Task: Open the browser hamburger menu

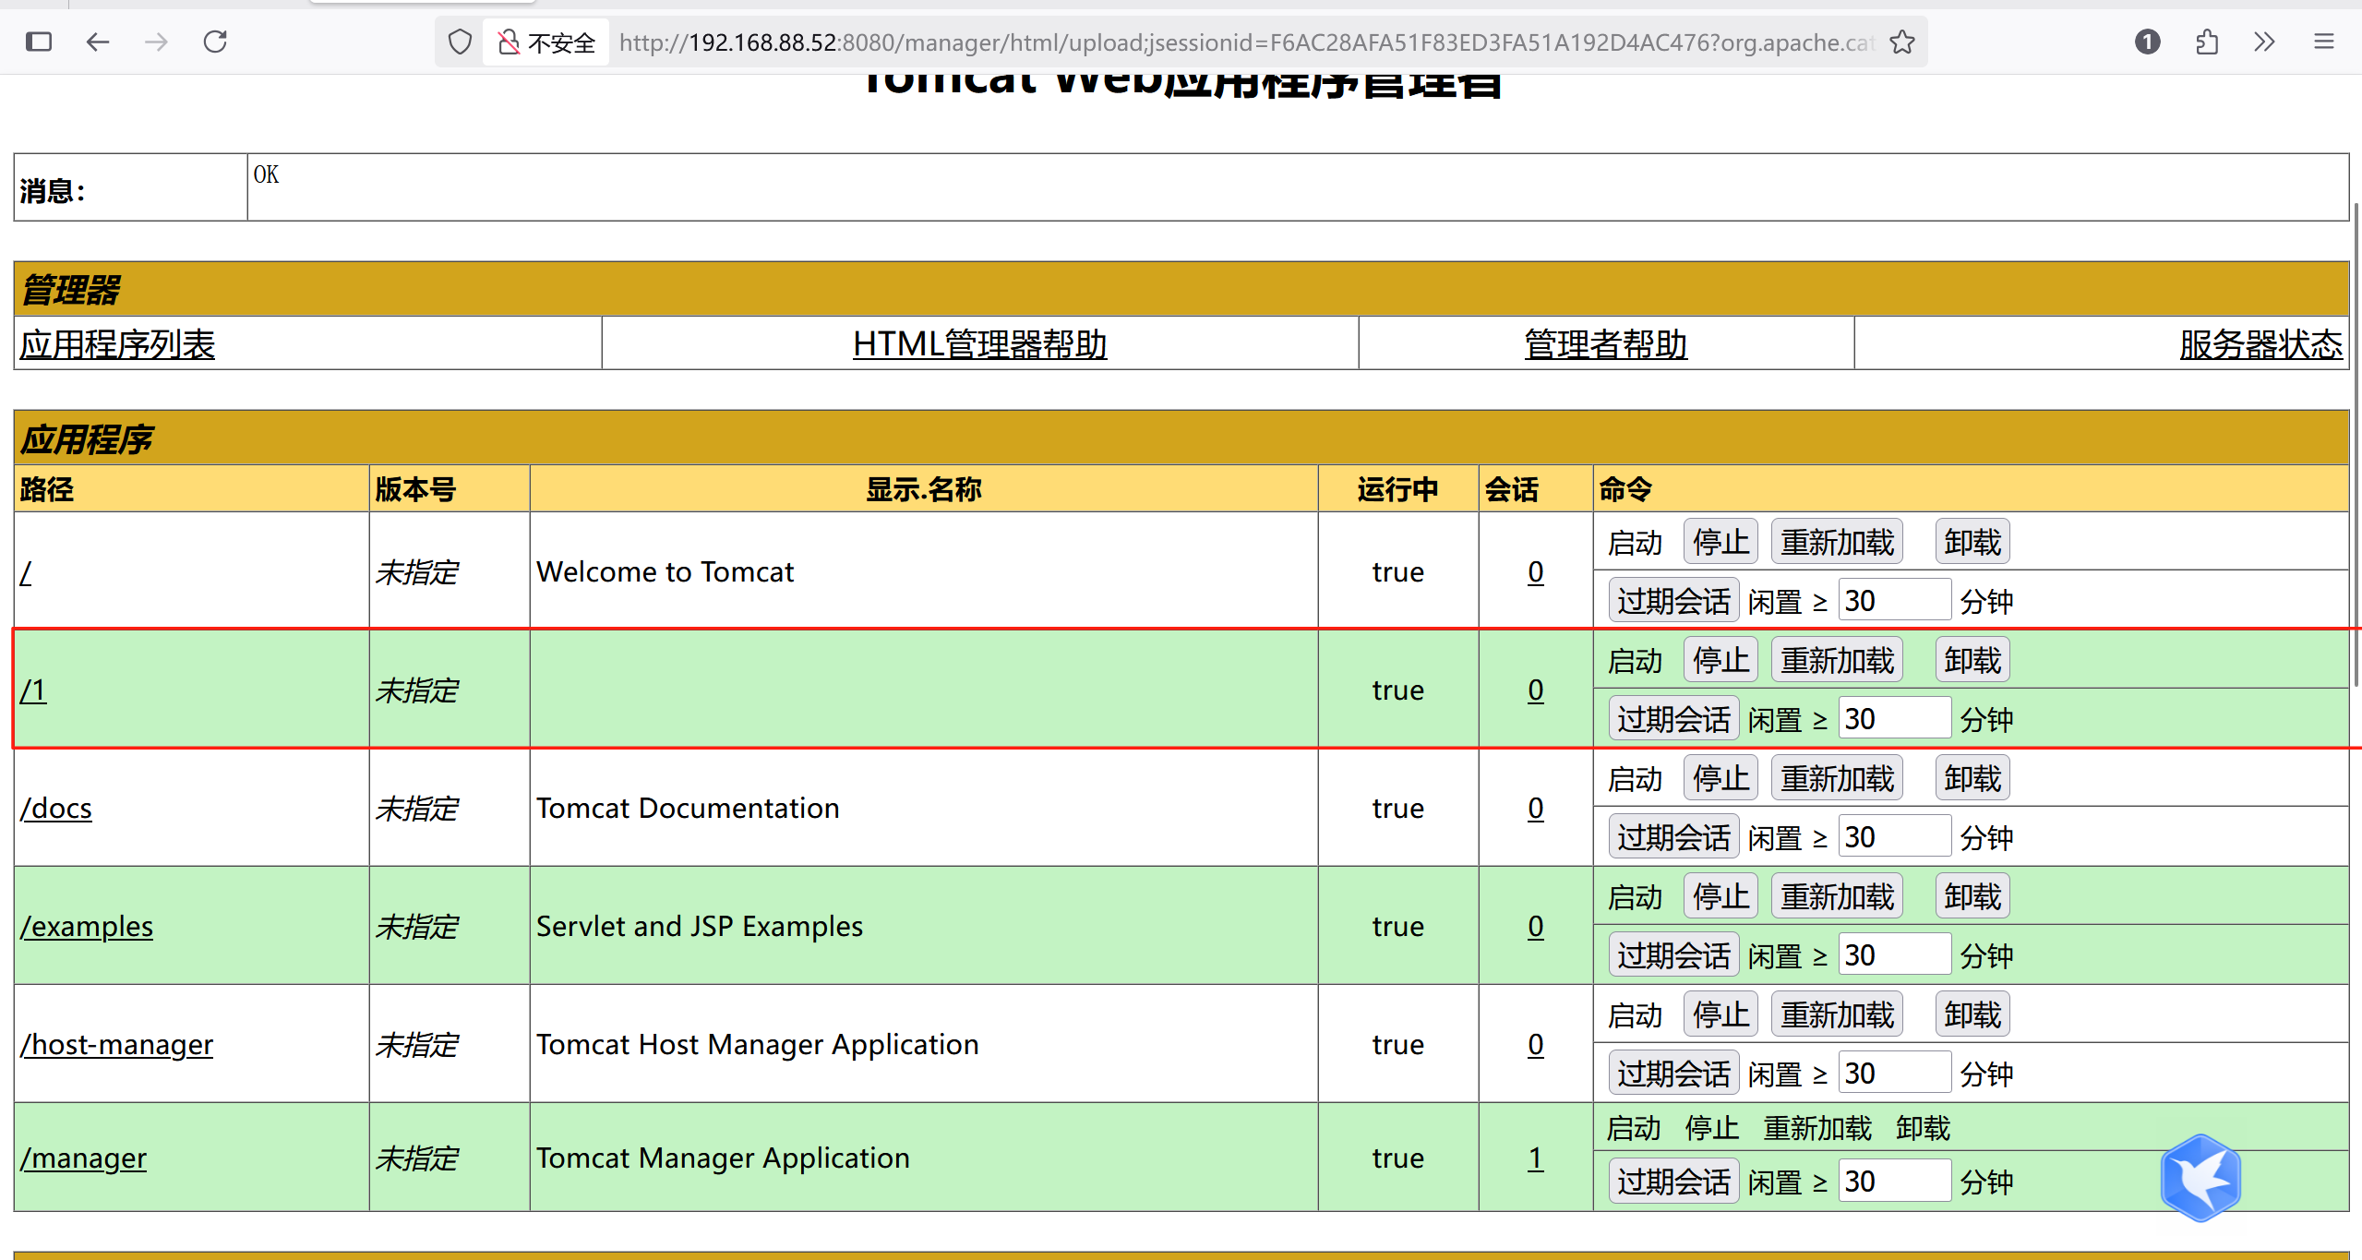Action: click(x=2323, y=42)
